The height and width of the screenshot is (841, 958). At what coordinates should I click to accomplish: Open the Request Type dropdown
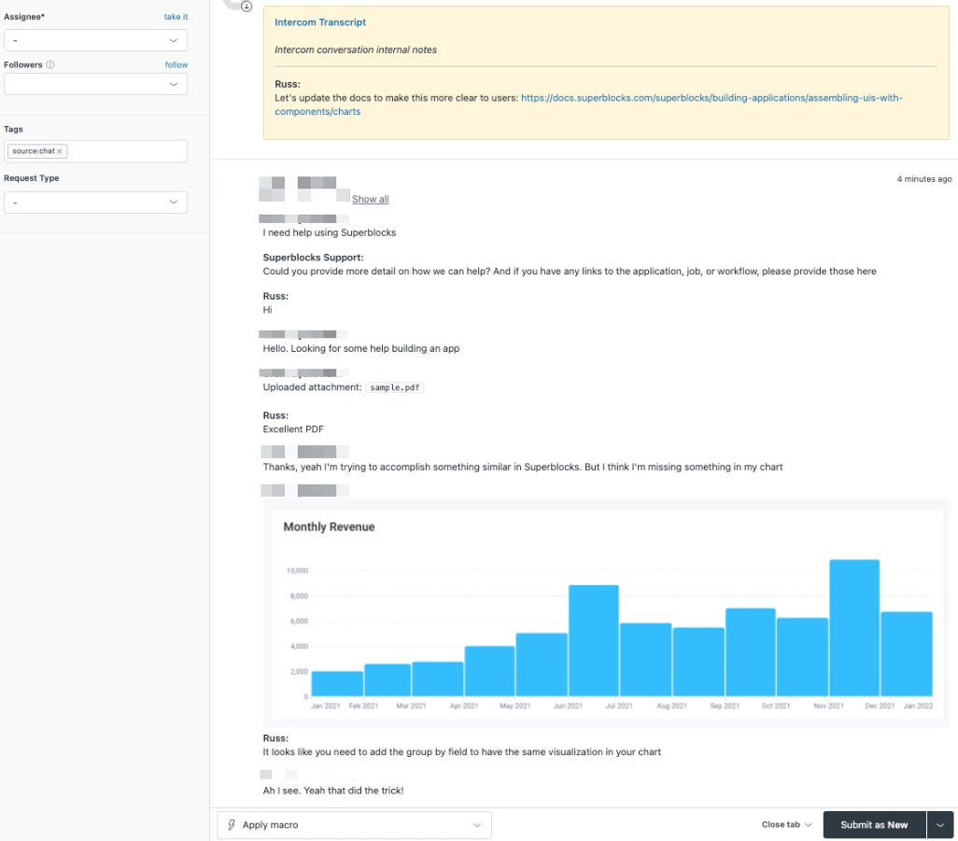tap(96, 202)
